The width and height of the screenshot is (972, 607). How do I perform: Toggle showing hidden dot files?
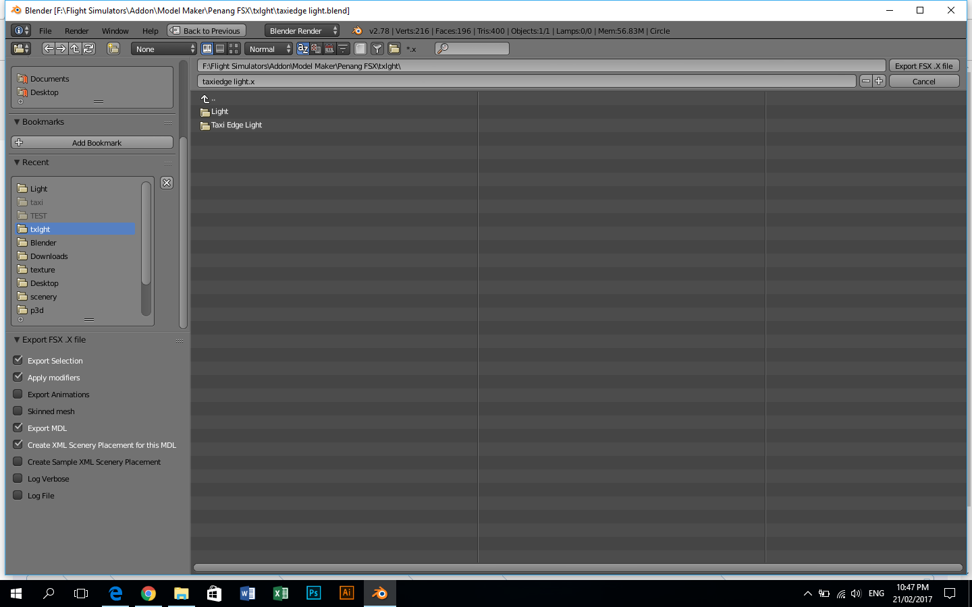[x=361, y=48]
